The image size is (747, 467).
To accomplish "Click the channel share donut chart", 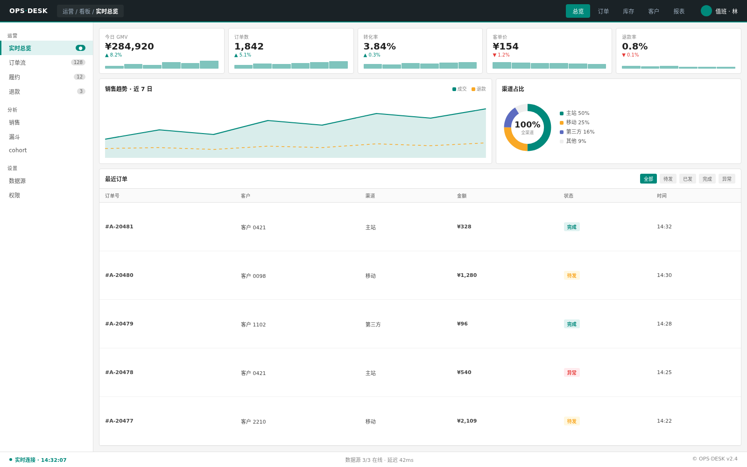I will [528, 127].
